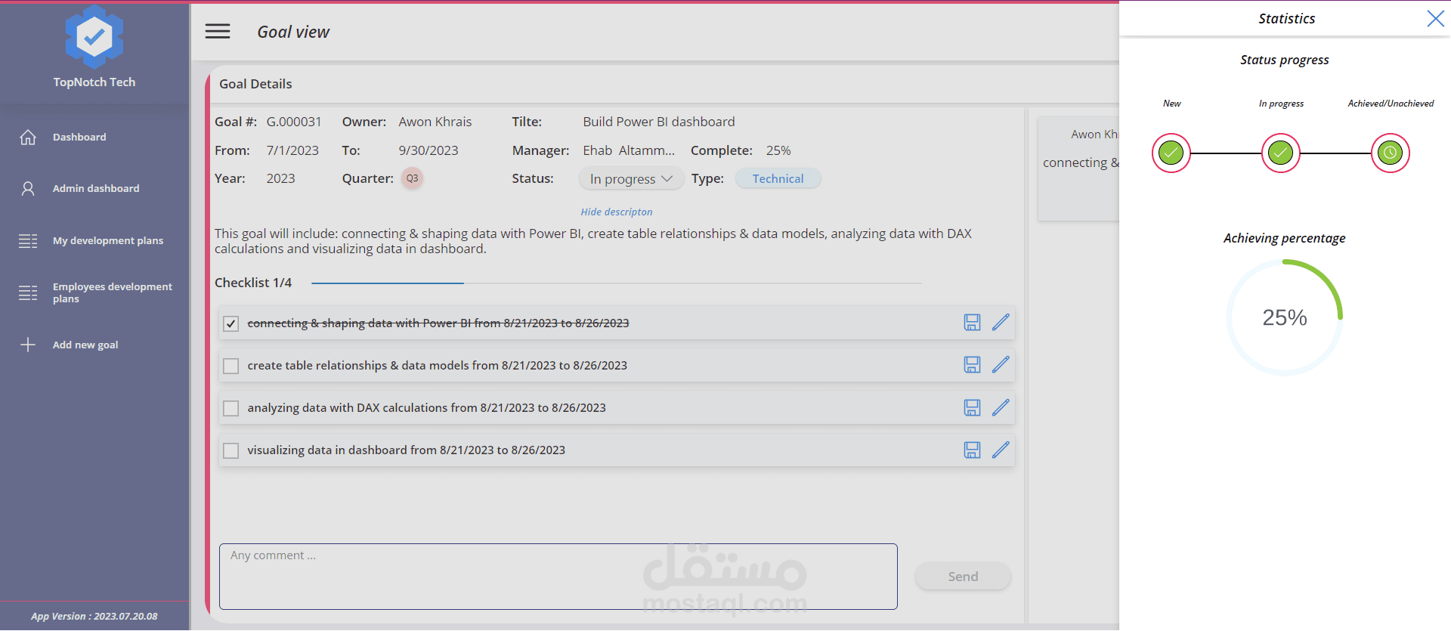Click the Achieving percentage heading
The image size is (1451, 631).
[x=1285, y=238]
